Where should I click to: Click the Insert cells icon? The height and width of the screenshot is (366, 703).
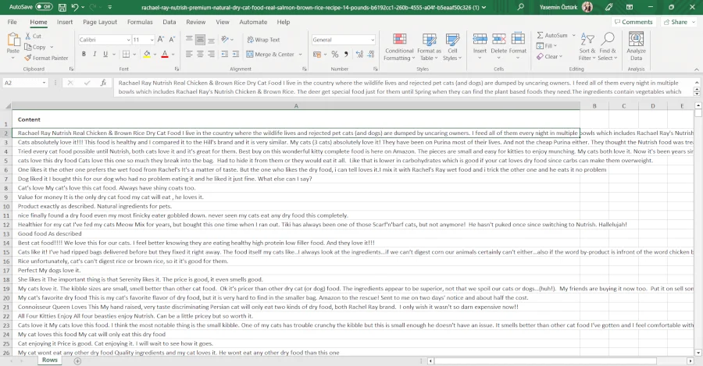tap(480, 40)
